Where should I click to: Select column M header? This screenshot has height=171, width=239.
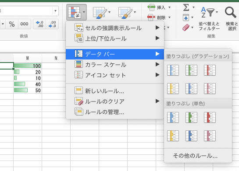tap(28, 58)
